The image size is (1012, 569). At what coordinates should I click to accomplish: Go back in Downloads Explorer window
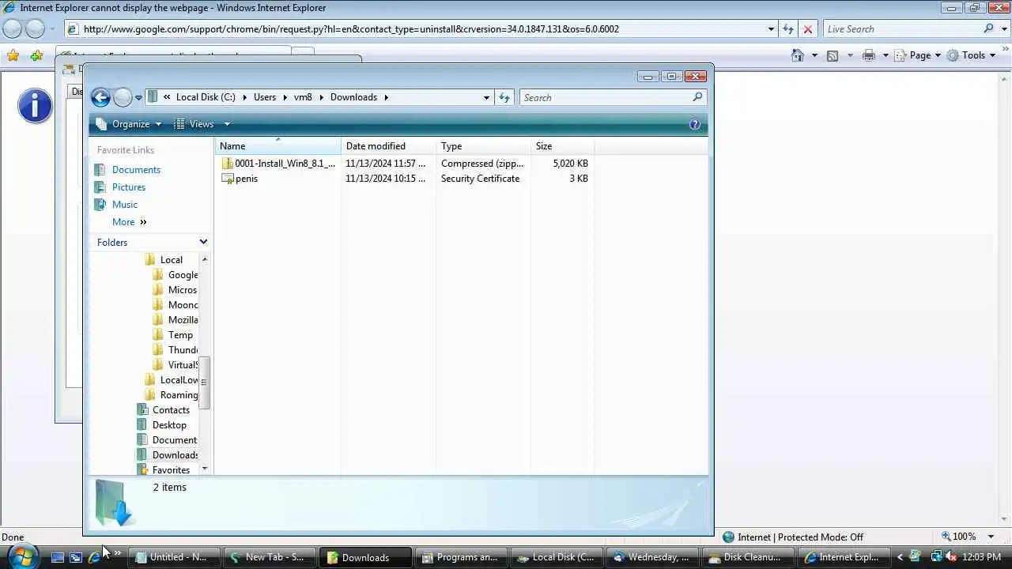pyautogui.click(x=100, y=97)
